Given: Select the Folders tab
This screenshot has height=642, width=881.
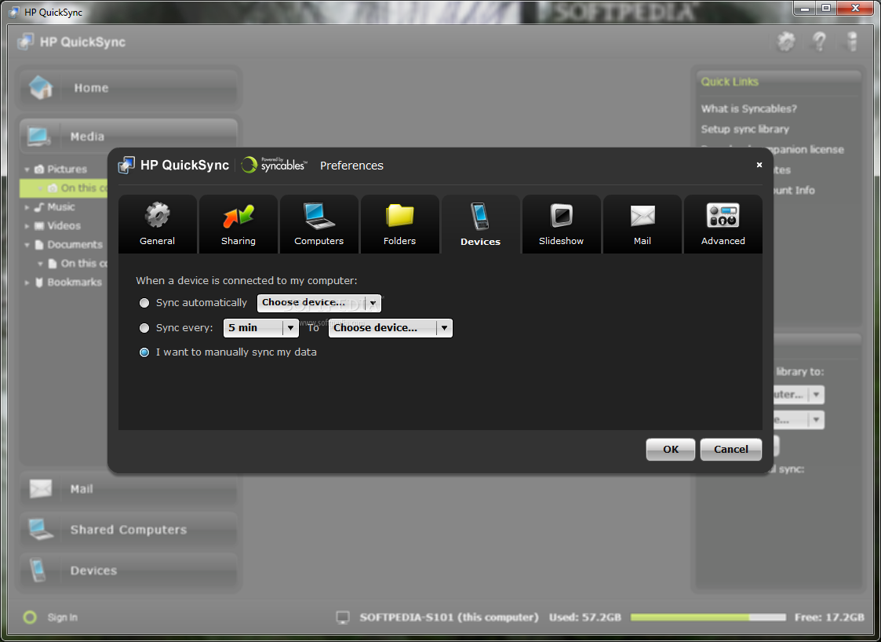Looking at the screenshot, I should coord(399,224).
